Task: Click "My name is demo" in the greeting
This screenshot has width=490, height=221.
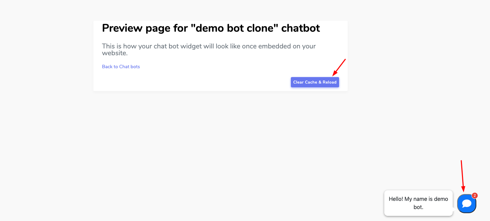Action: [426, 199]
